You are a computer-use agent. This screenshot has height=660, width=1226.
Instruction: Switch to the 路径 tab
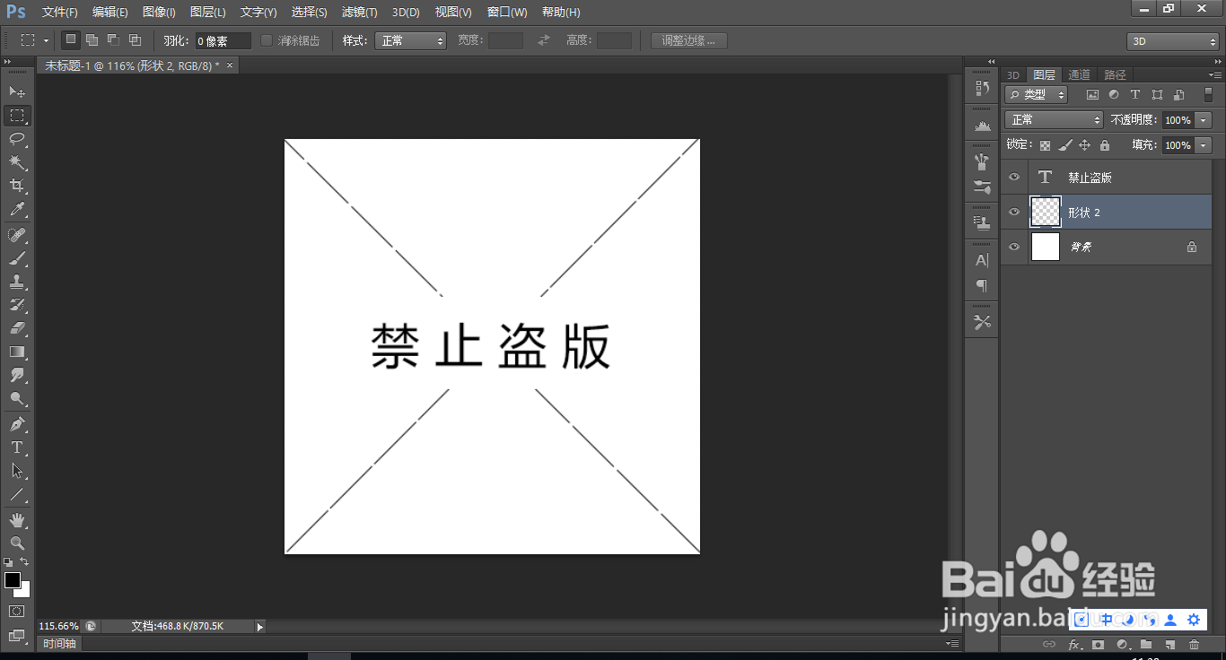[1115, 74]
